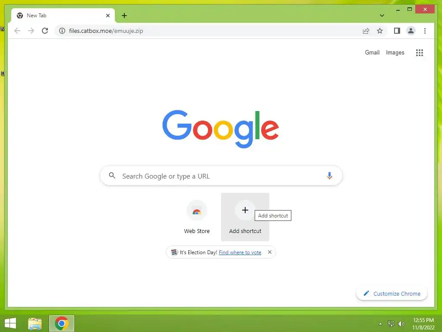Click the Google logo
Screen dimensions: 442x332
[x=221, y=129]
